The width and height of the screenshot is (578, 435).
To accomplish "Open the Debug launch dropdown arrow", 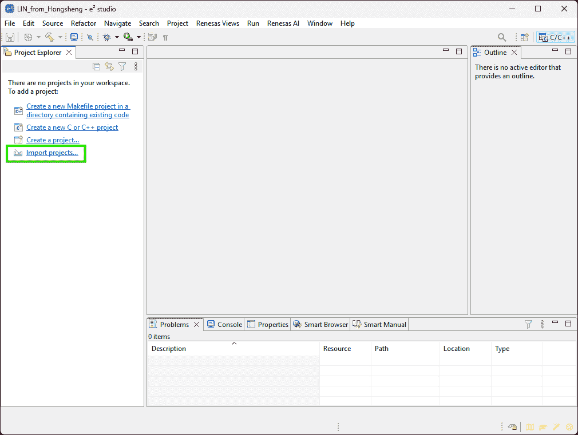I will coord(117,37).
